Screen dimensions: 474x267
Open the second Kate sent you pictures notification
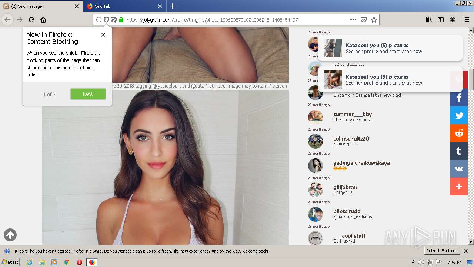390,80
